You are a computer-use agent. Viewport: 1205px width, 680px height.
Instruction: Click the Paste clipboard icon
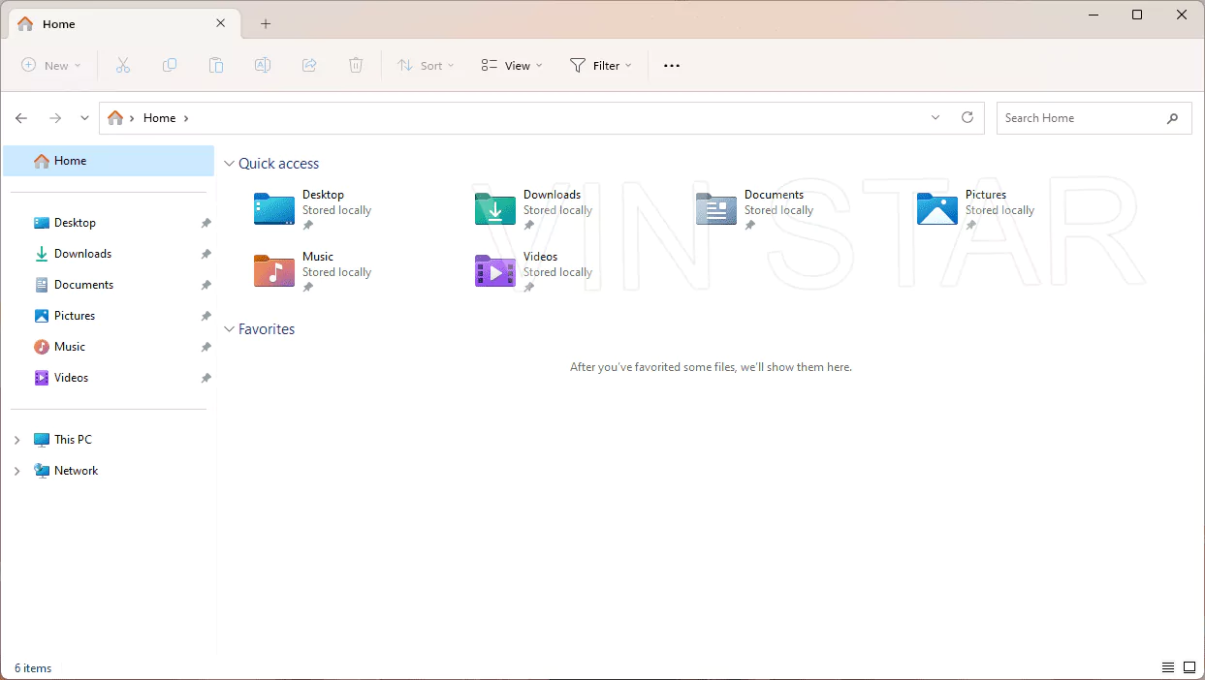[216, 66]
